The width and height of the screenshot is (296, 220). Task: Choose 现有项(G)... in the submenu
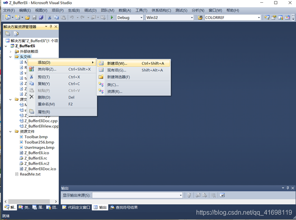134,70
